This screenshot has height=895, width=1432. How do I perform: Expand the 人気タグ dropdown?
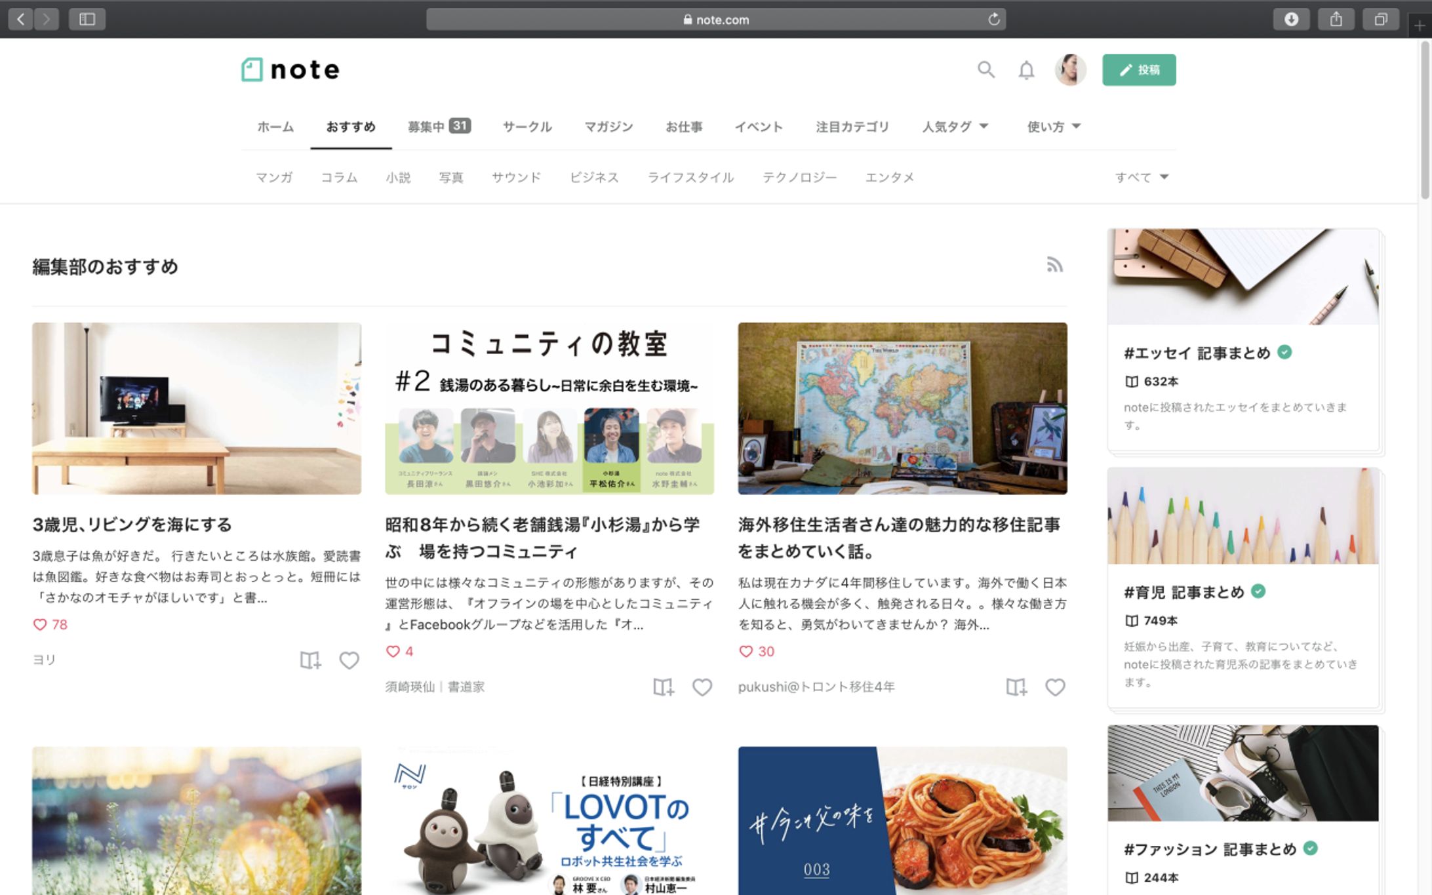tap(955, 127)
